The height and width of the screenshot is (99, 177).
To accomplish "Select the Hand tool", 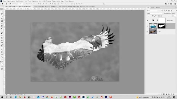I will 2,54.
